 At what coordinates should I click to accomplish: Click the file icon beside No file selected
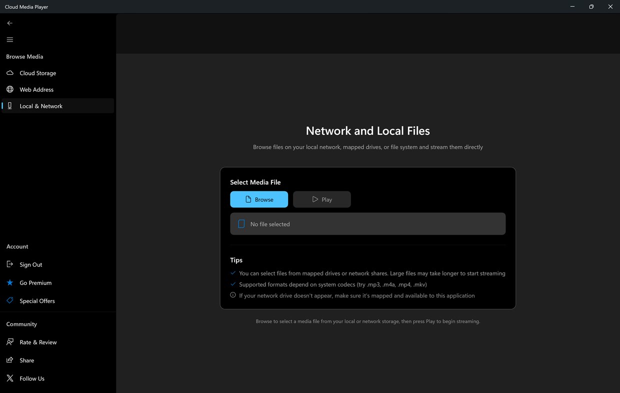coord(241,224)
